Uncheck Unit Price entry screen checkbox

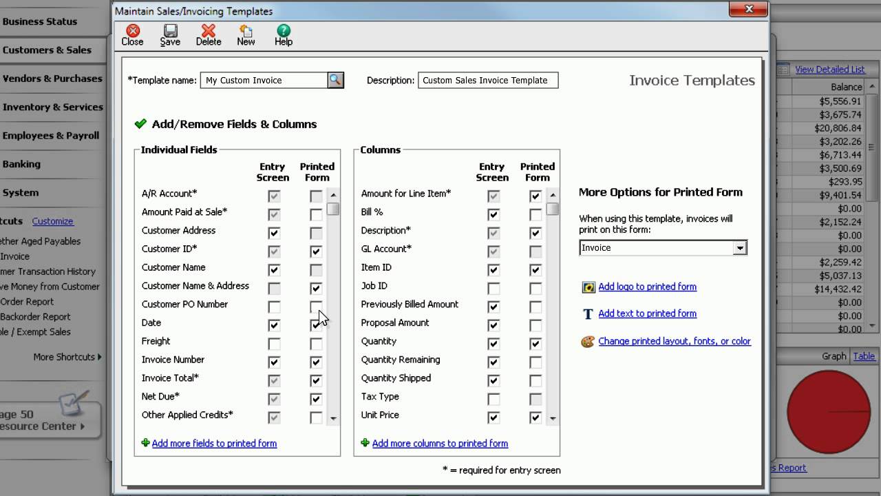point(493,417)
